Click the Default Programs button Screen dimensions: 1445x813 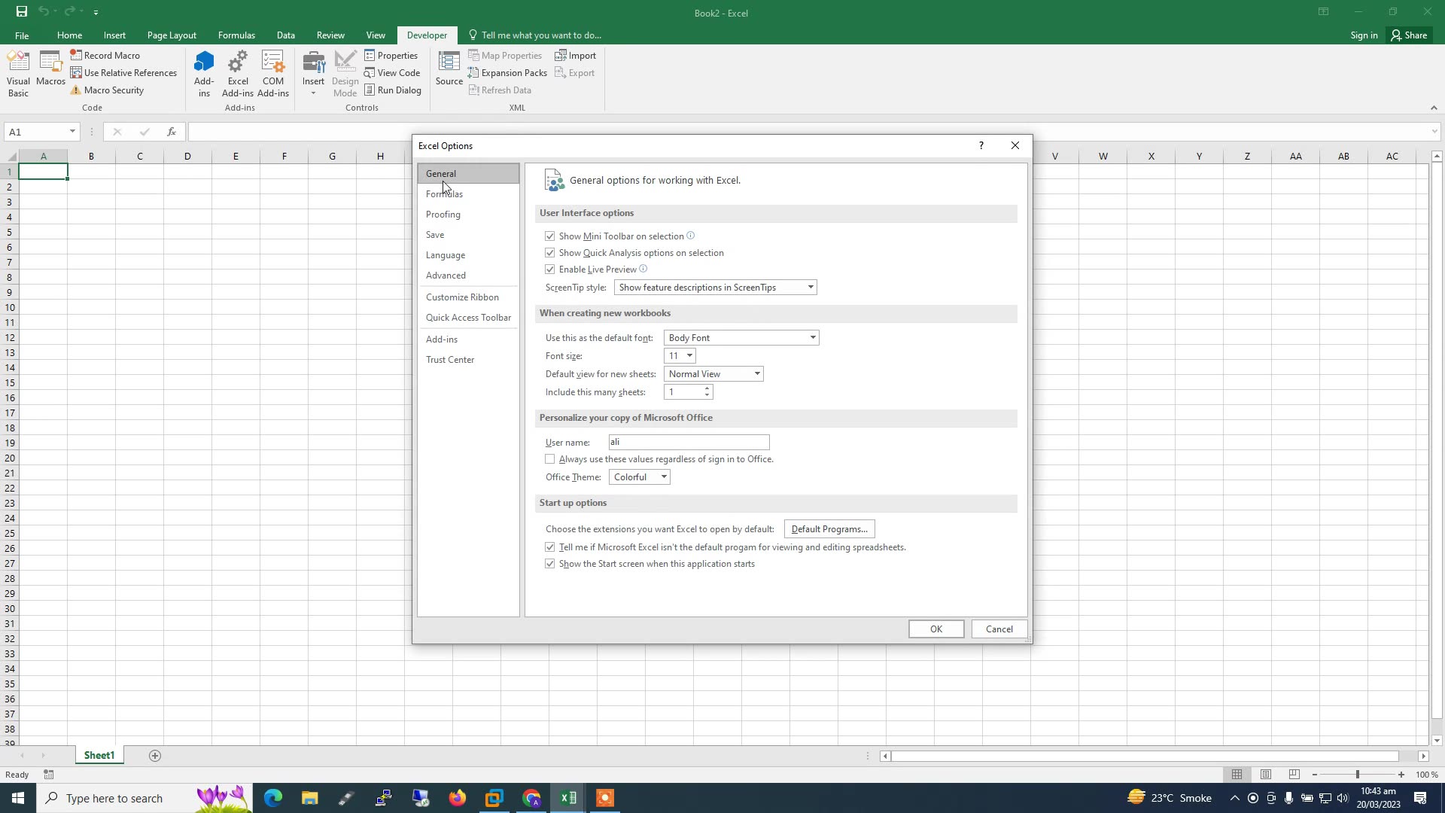click(x=829, y=528)
